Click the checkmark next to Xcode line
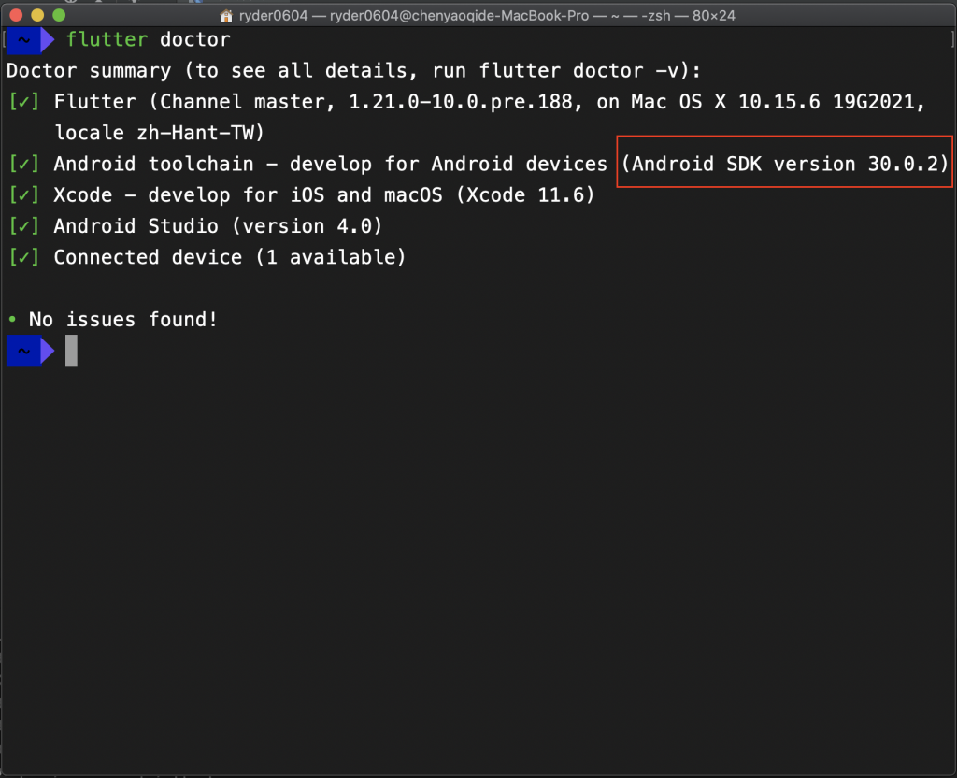The width and height of the screenshot is (957, 778). pyautogui.click(x=23, y=194)
